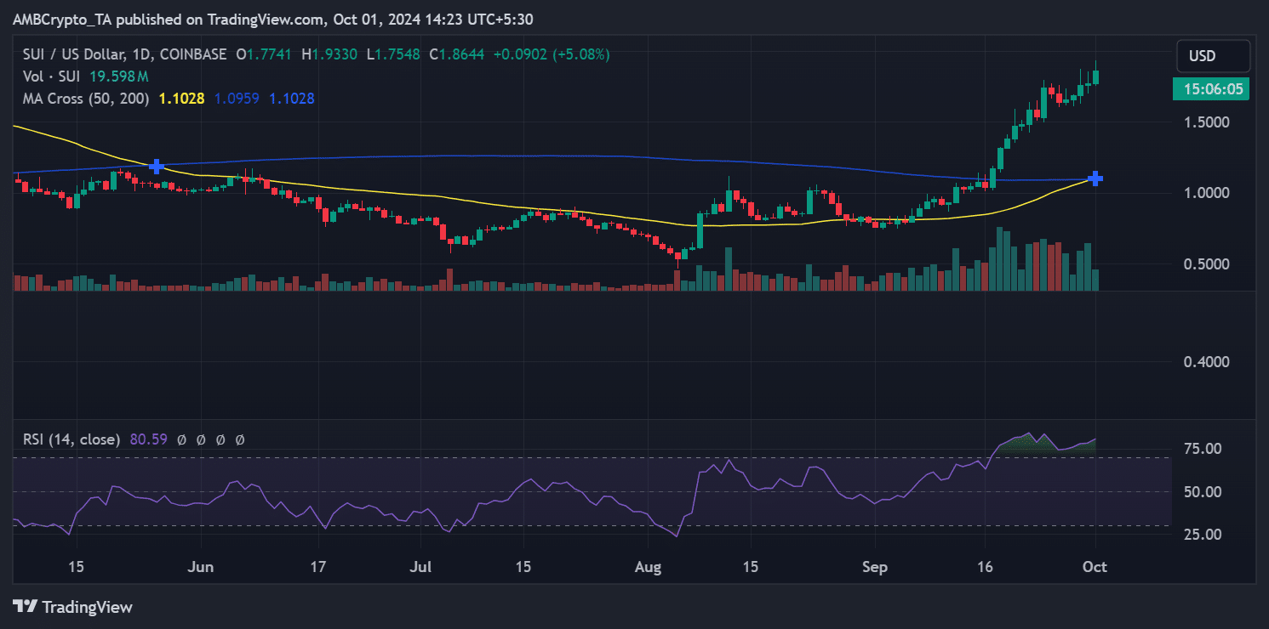The width and height of the screenshot is (1269, 629).
Task: Click the 16 date axis label
Action: (x=985, y=567)
